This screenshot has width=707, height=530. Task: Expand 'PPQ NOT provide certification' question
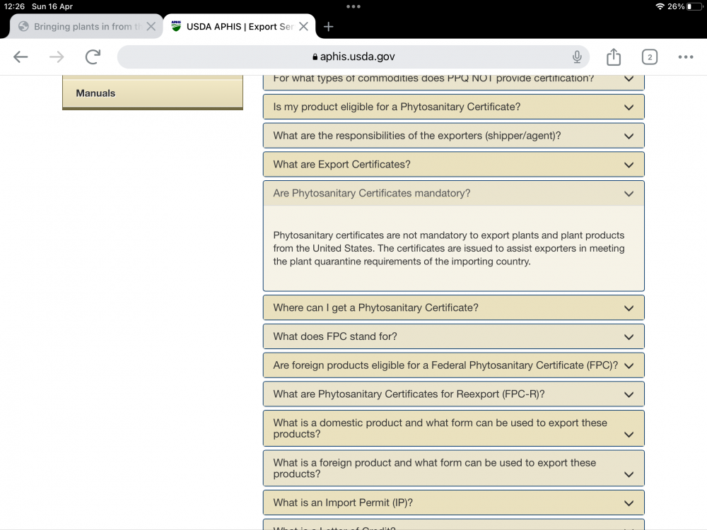(x=454, y=82)
